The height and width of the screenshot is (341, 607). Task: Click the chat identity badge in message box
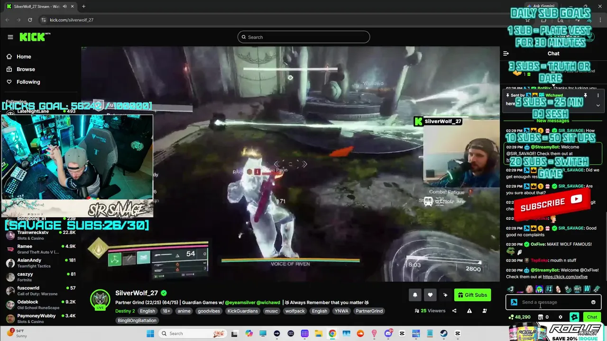coord(514,302)
